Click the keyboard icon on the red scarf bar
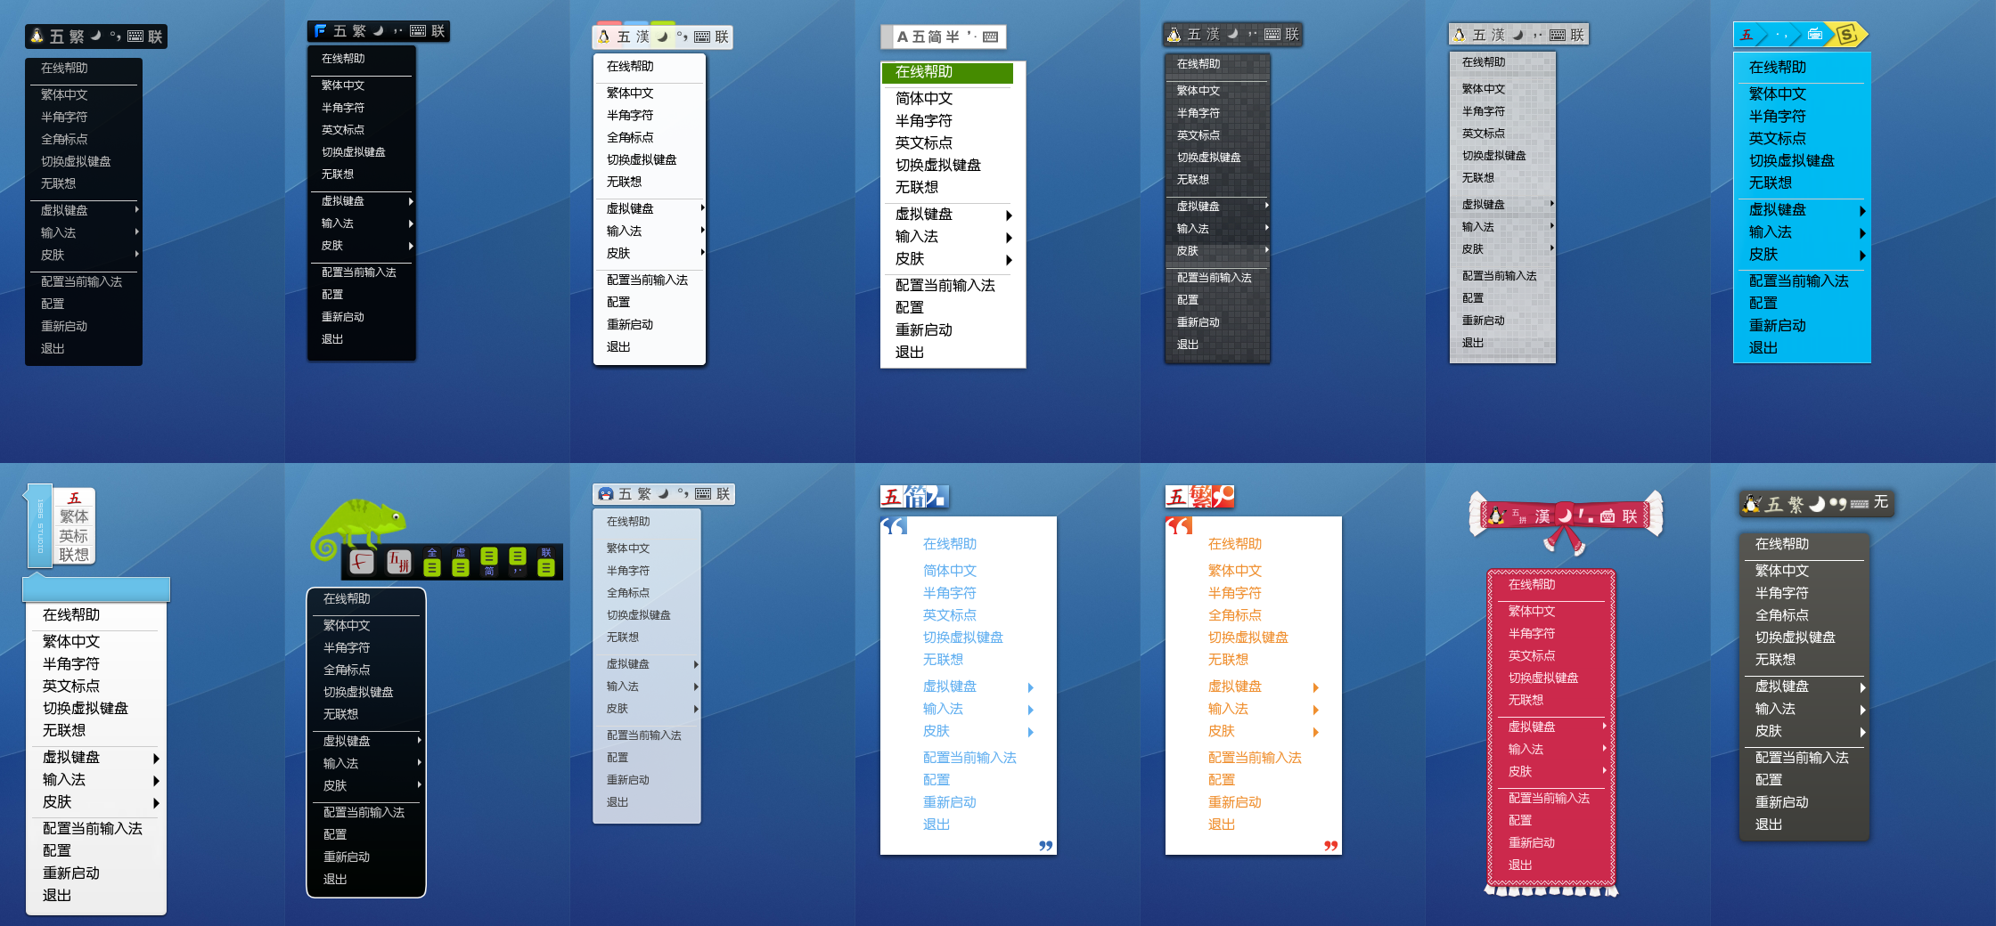Screen dimensions: 1996x926 [1607, 516]
